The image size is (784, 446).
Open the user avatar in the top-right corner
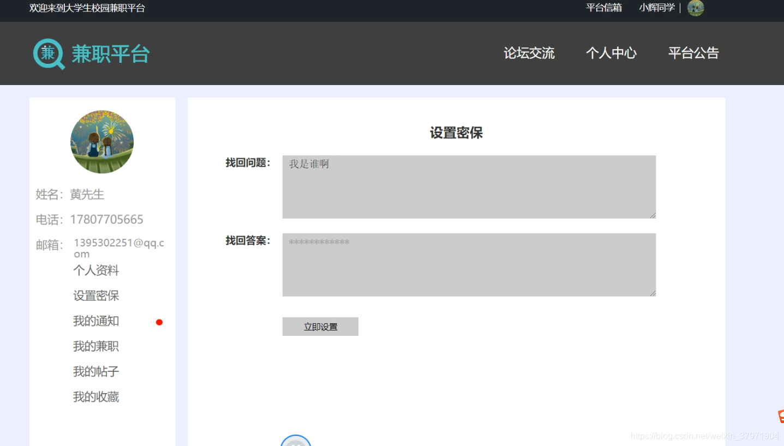[x=696, y=8]
